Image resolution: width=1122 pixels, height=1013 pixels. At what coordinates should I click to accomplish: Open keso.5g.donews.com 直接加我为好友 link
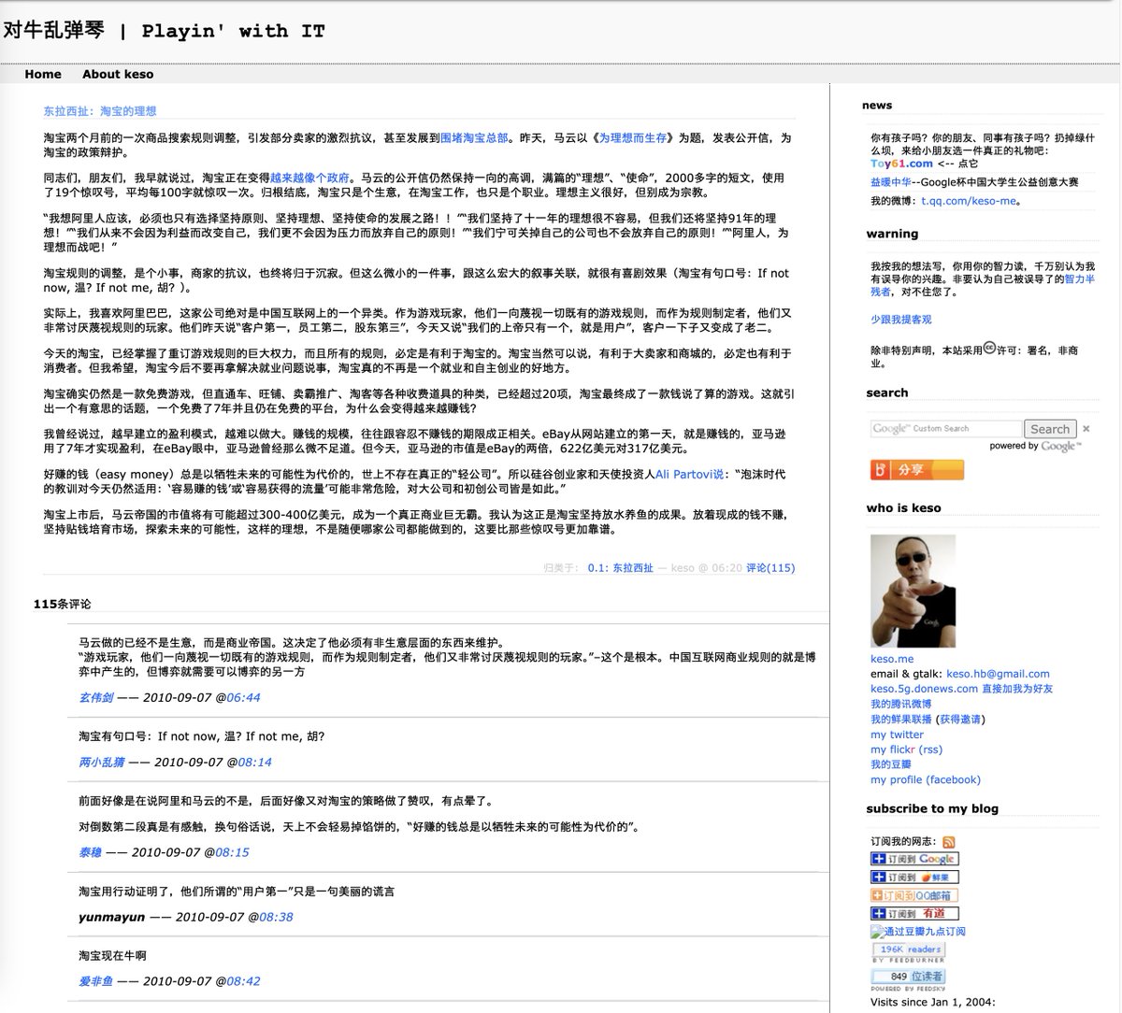(961, 689)
